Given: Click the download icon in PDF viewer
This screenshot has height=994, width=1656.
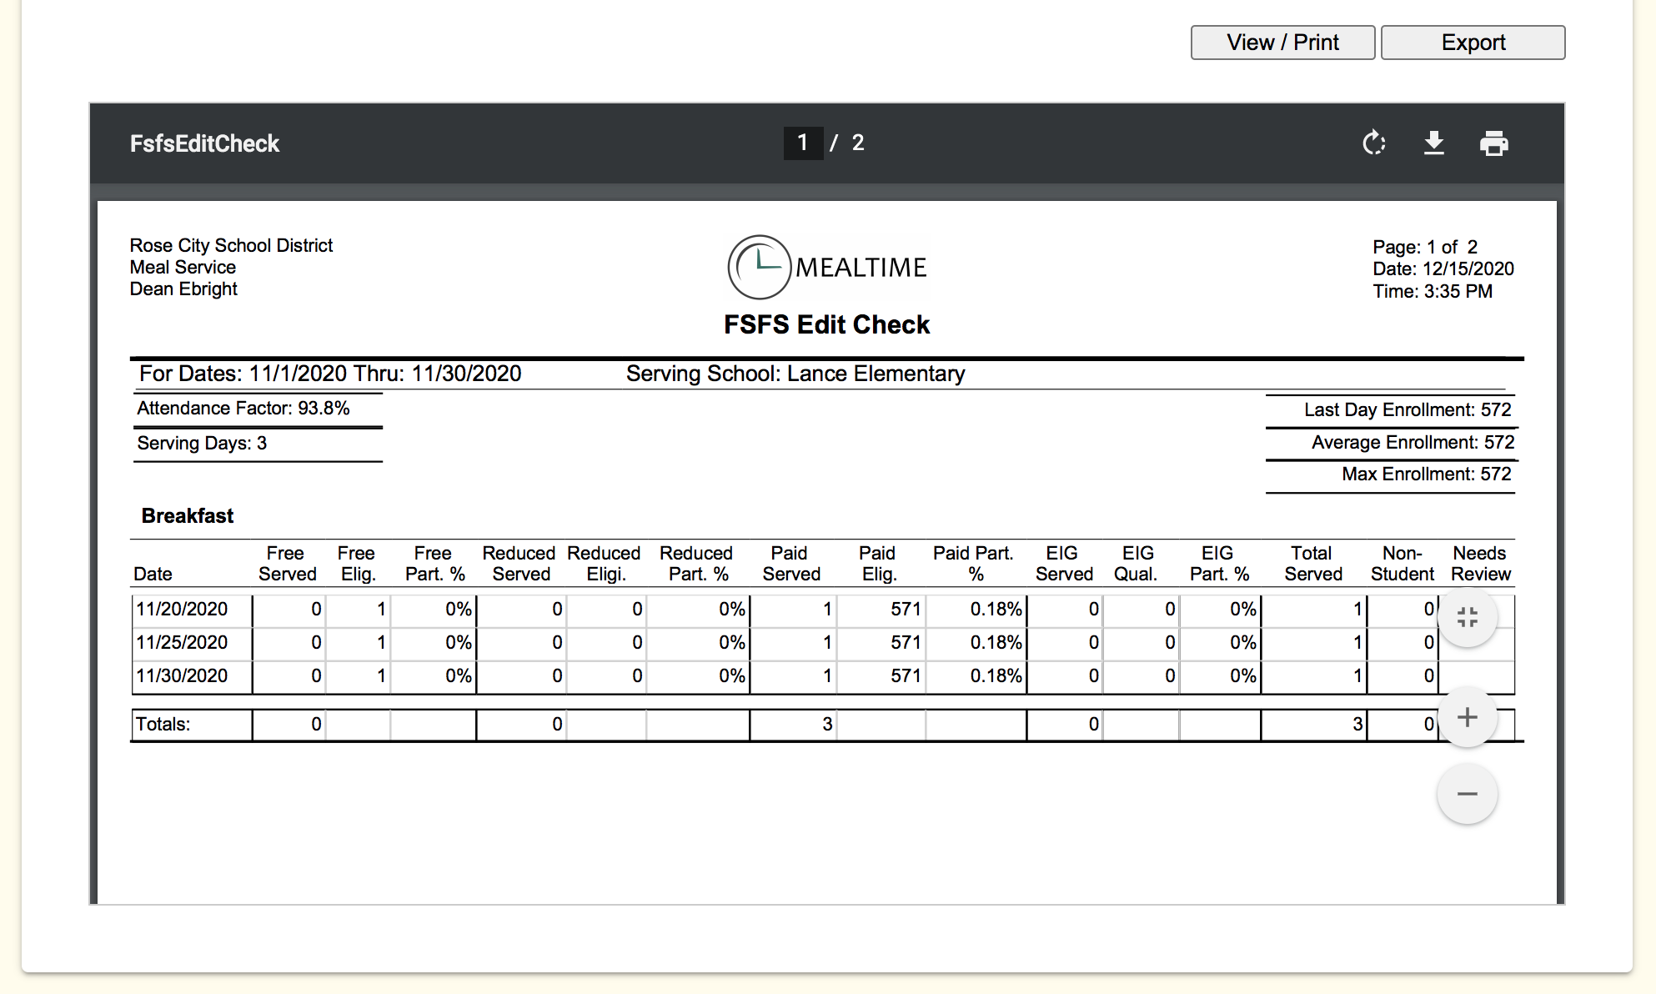Looking at the screenshot, I should (1433, 143).
